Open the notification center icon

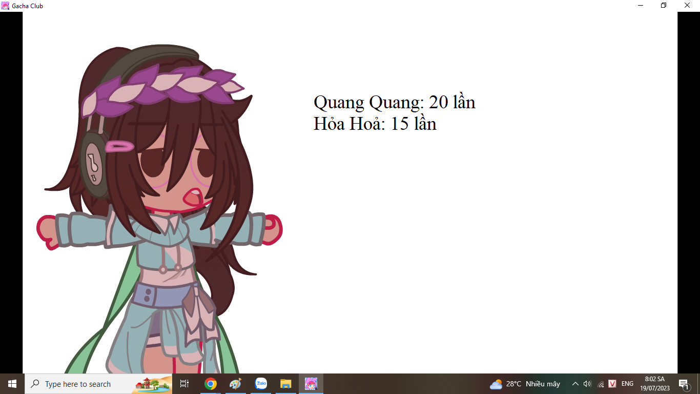pyautogui.click(x=684, y=384)
